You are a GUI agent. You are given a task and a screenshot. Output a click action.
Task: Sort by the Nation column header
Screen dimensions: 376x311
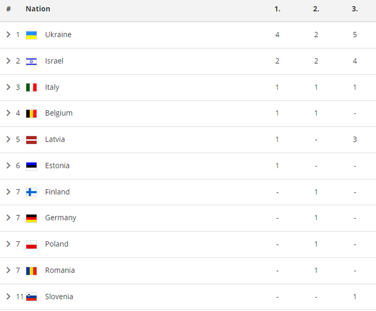click(x=38, y=9)
